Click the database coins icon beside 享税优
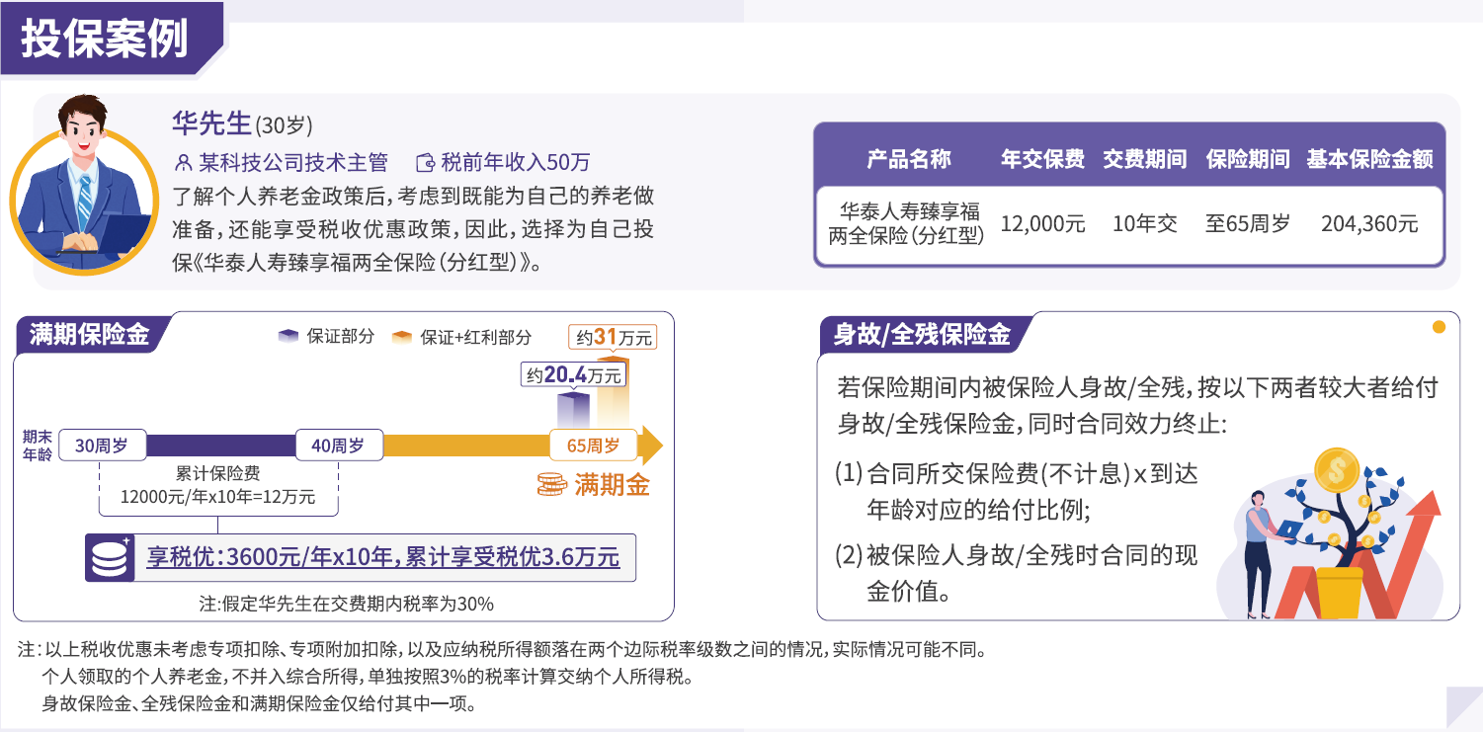 [109, 558]
